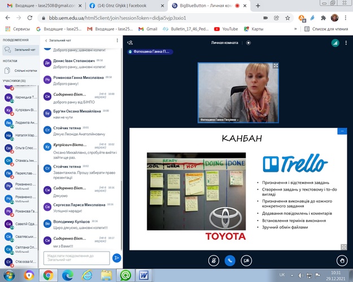Viewport: 353px width, 282px height.
Task: Toggle the user list panel icon
Action: click(x=130, y=42)
